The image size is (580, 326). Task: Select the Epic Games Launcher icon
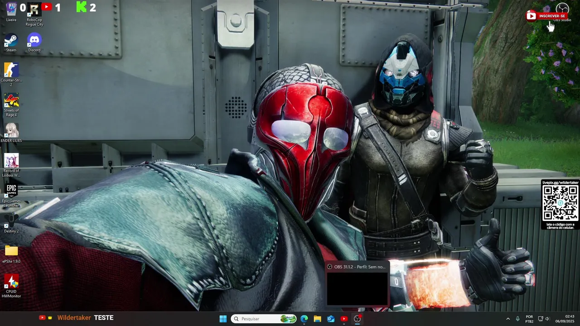click(x=11, y=196)
